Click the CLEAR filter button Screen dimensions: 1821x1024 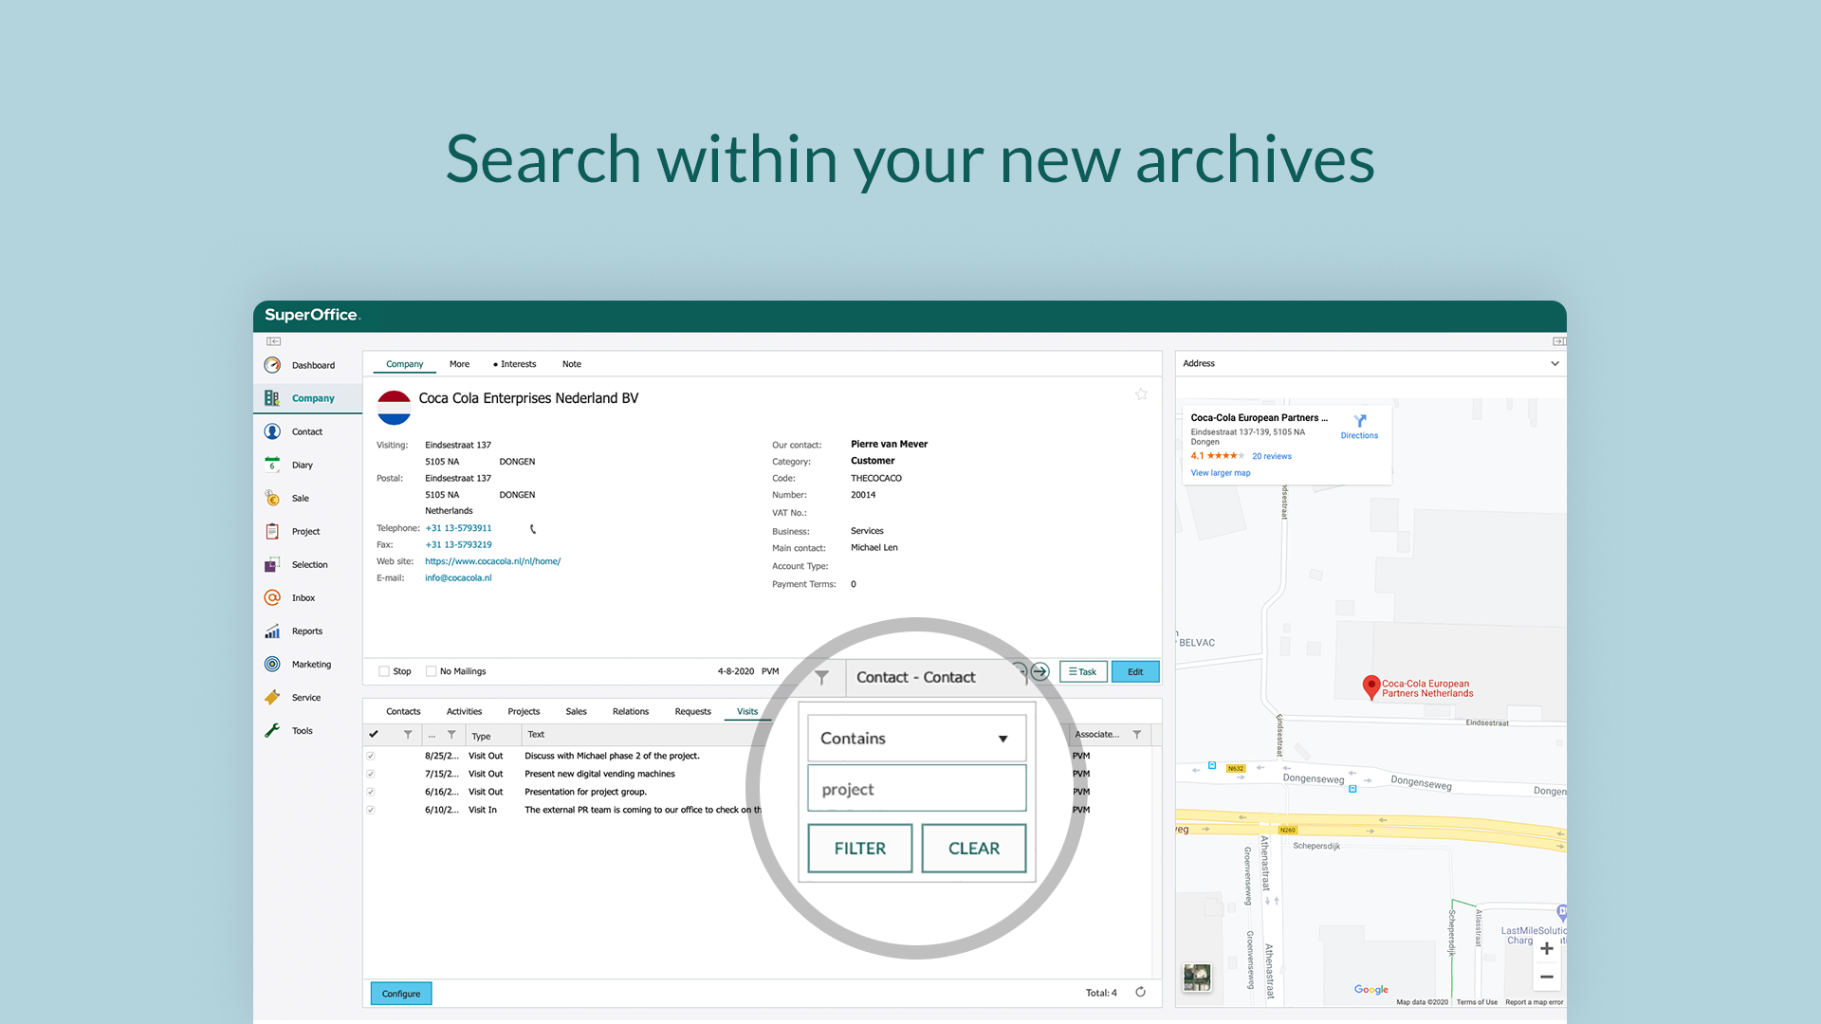pos(974,849)
